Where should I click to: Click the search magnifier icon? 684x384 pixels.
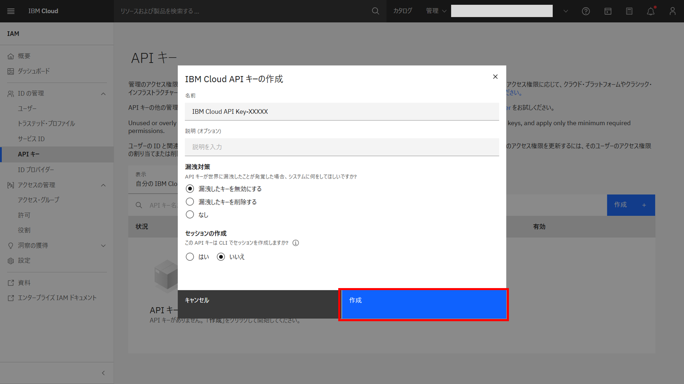[375, 11]
